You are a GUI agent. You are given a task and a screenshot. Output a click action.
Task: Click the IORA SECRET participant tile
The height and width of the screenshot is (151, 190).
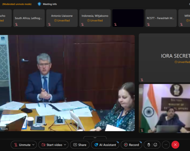164,58
